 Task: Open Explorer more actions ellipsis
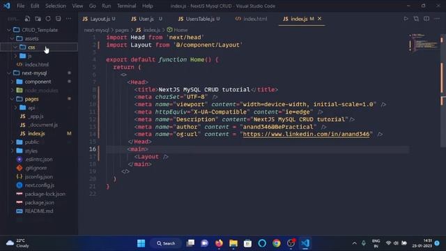click(68, 19)
